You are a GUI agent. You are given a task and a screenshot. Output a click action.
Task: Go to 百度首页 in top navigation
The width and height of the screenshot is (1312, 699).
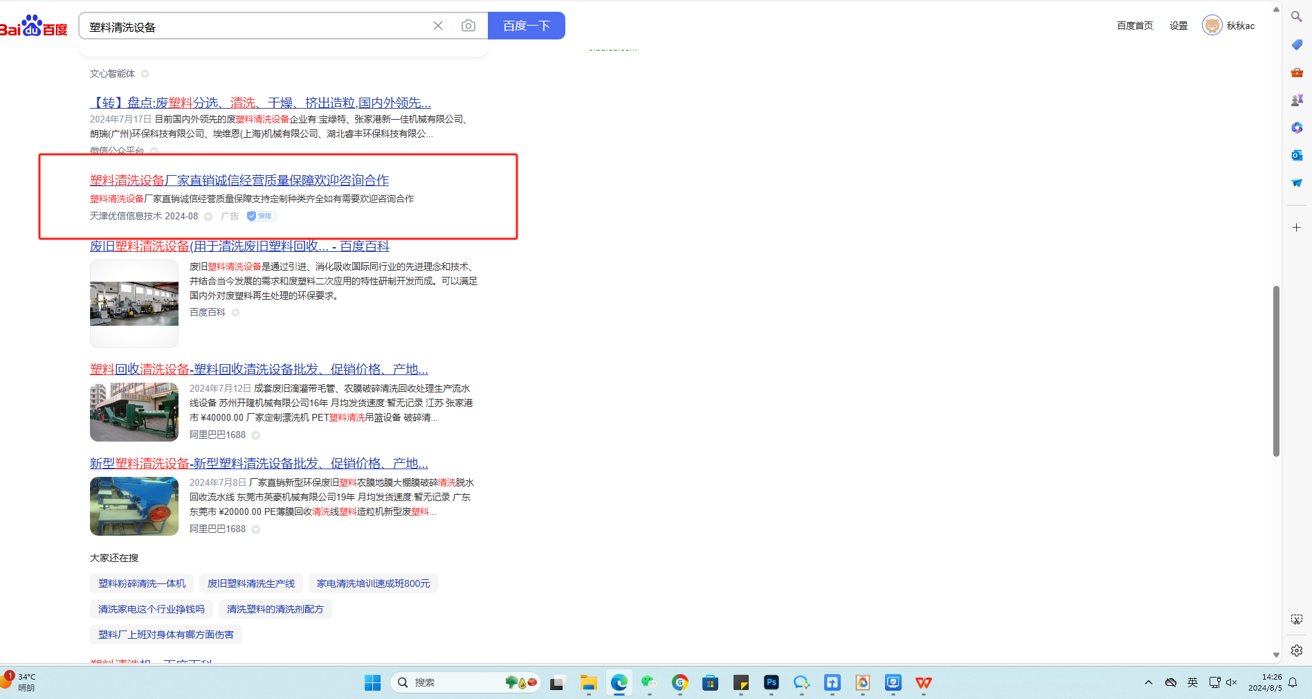click(x=1135, y=26)
